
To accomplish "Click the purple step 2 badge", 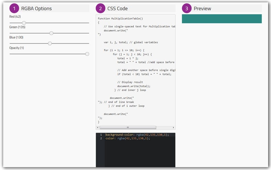I will coord(100,8).
